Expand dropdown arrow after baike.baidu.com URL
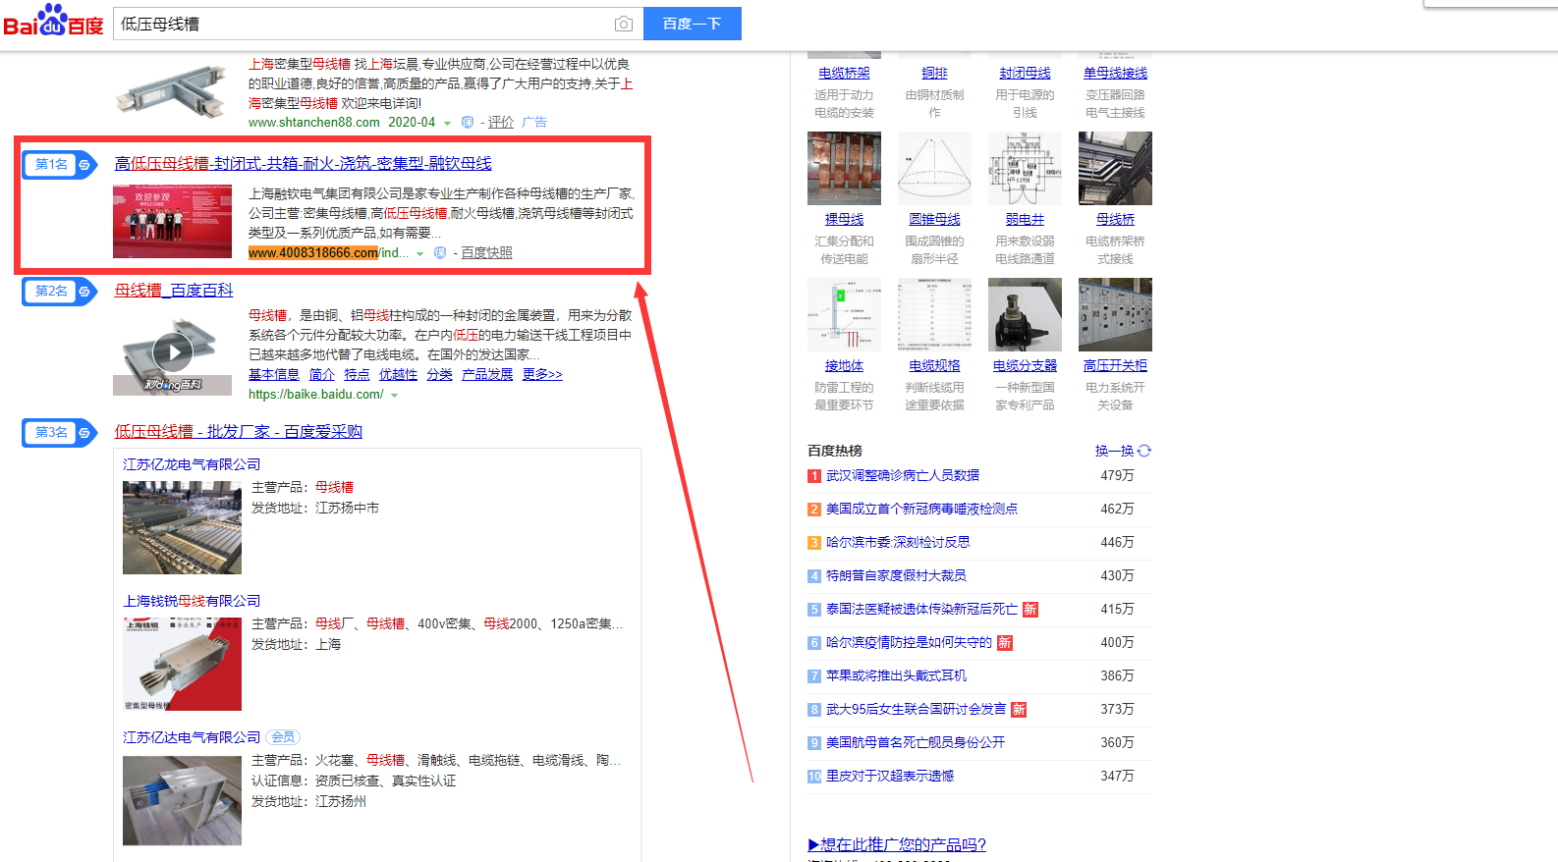Viewport: 1558px width, 862px height. (395, 396)
